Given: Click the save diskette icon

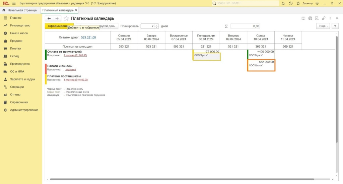Looking at the screenshot, I should (x=303, y=18).
